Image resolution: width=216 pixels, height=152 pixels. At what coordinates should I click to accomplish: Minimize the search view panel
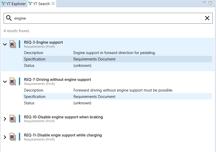[204, 2]
